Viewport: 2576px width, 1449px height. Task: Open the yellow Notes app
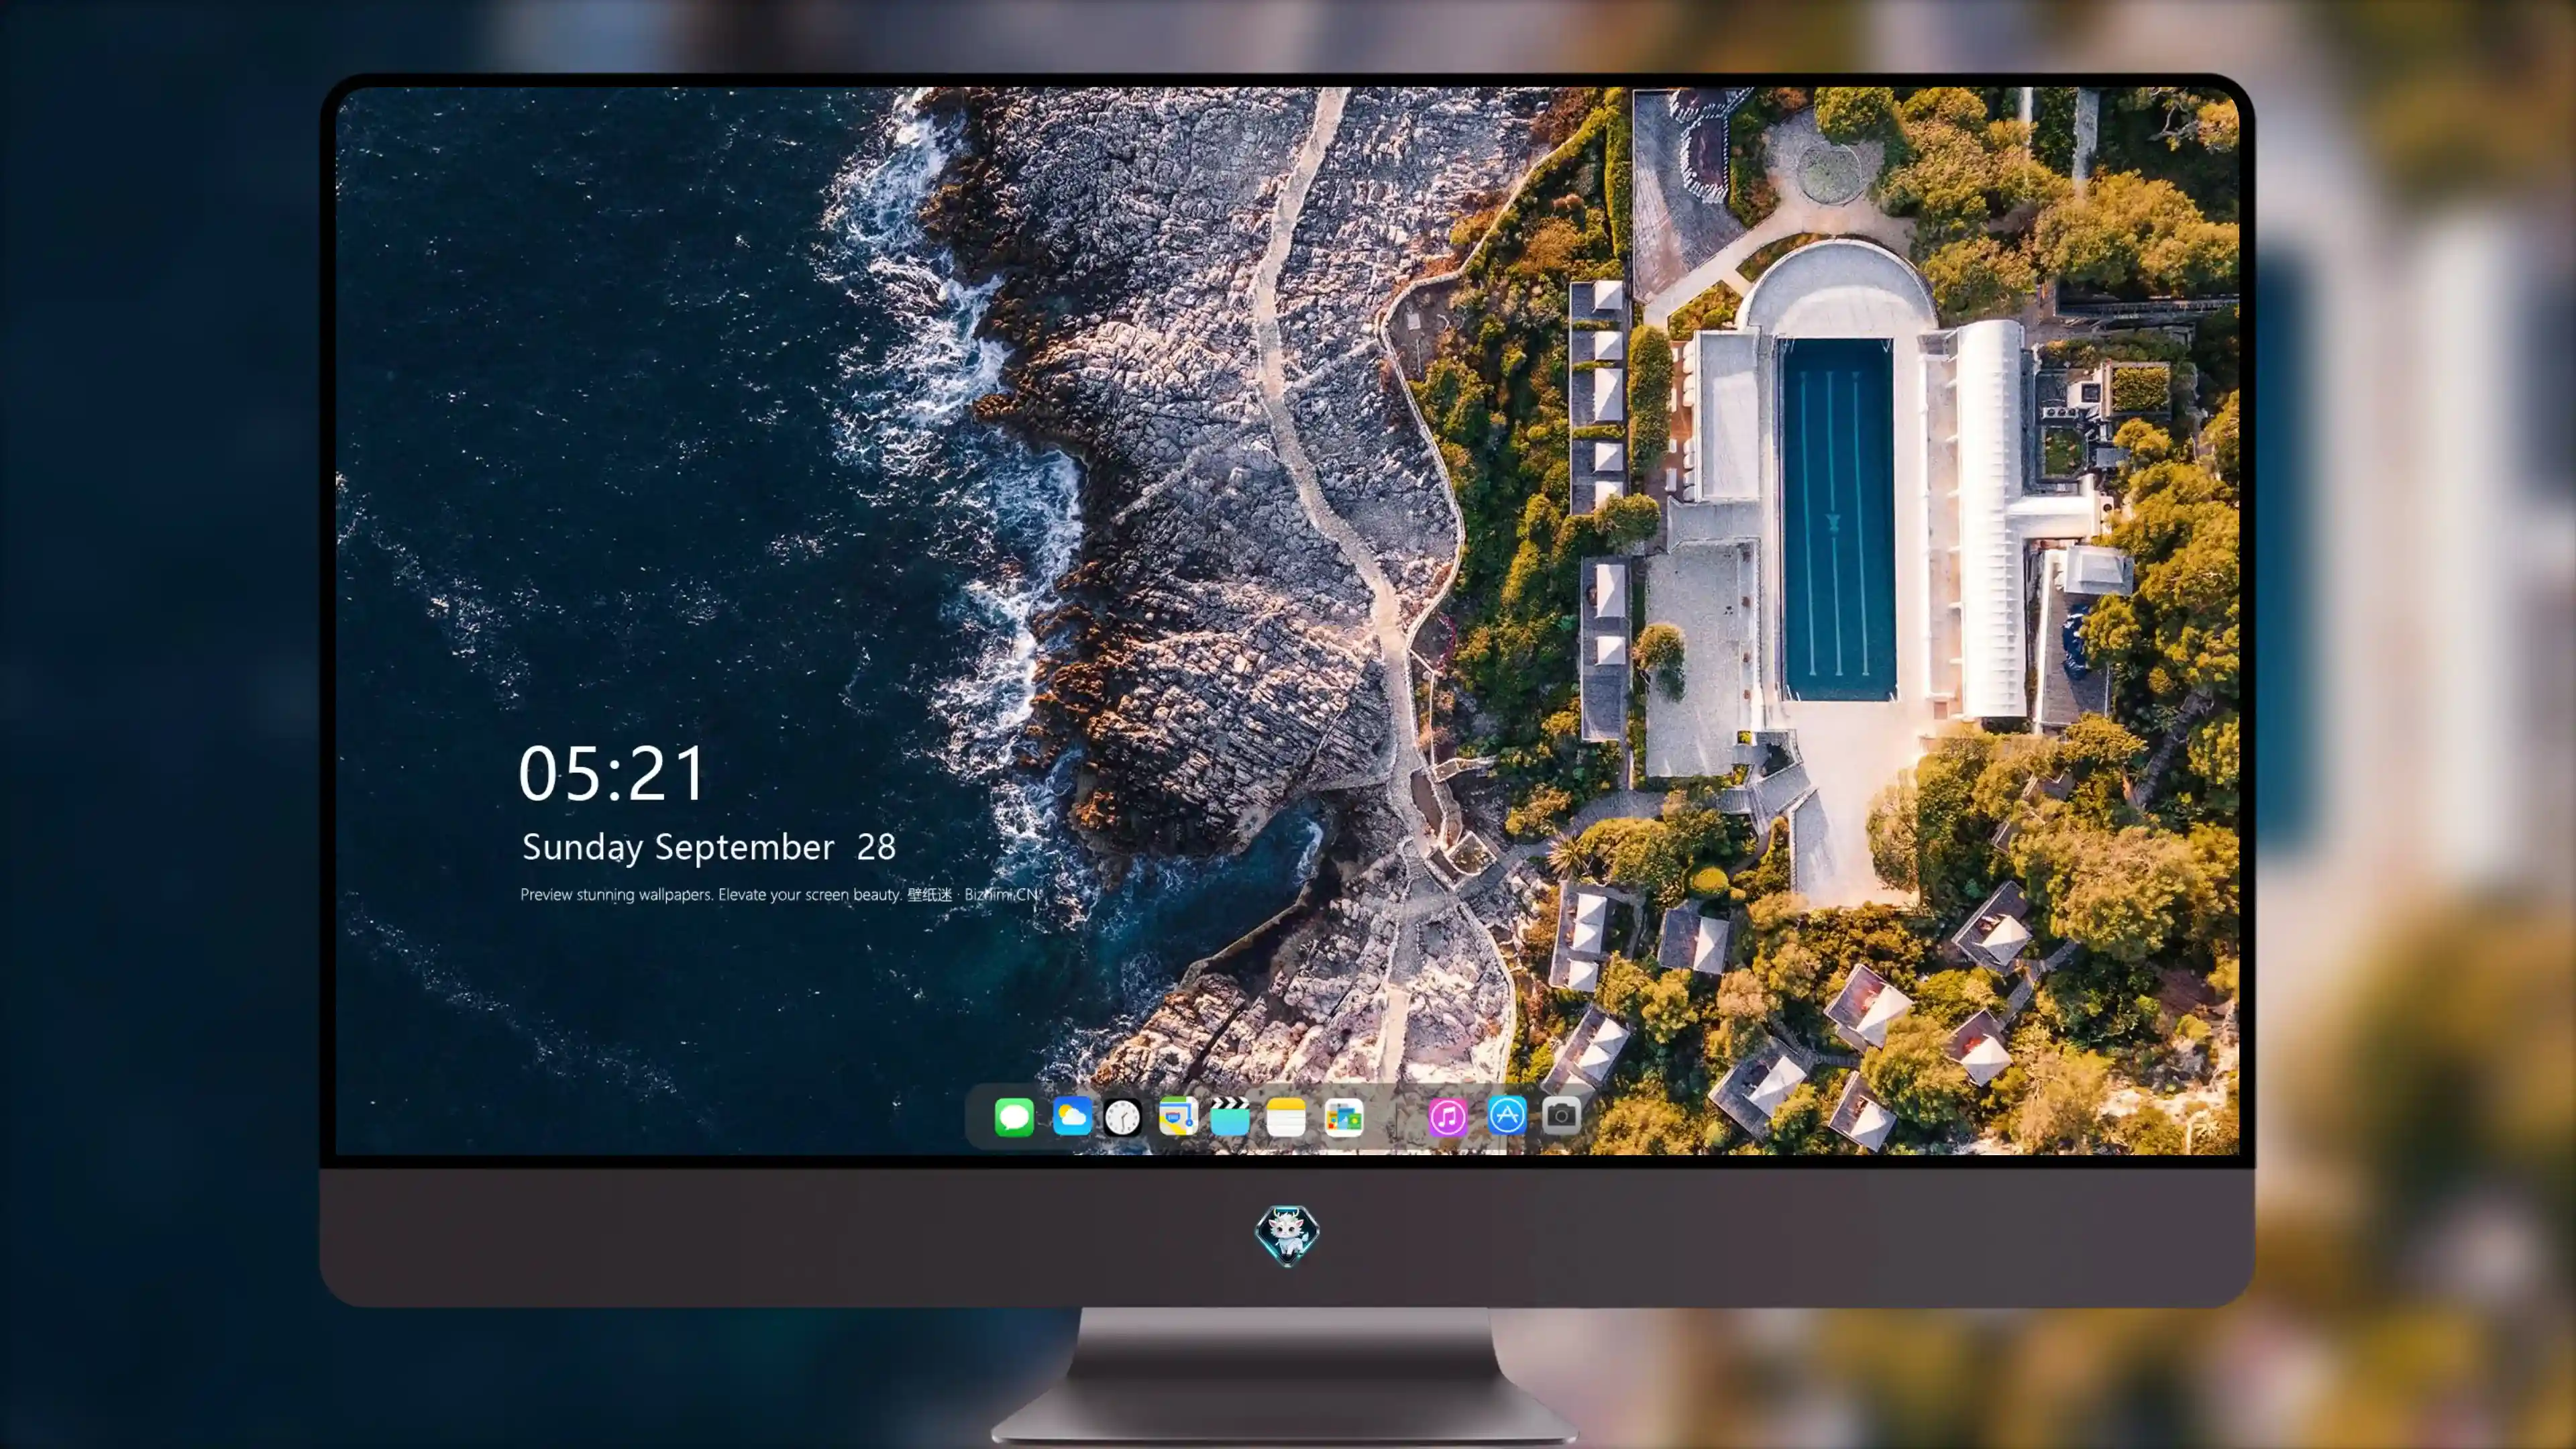[1285, 1117]
